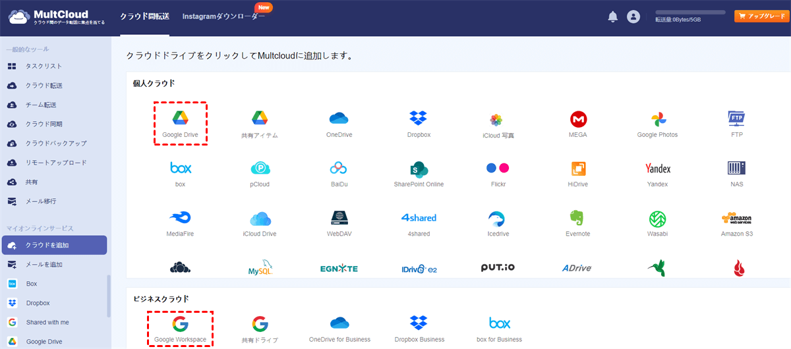Add Icedrive cloud
791x349 pixels.
tap(498, 223)
